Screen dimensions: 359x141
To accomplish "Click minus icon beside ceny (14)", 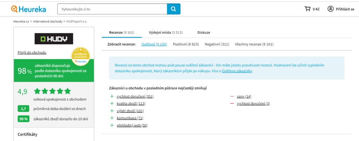I will pyautogui.click(x=232, y=96).
